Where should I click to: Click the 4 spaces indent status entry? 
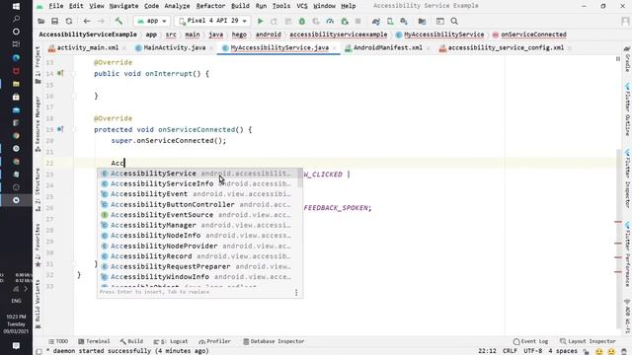point(563,351)
